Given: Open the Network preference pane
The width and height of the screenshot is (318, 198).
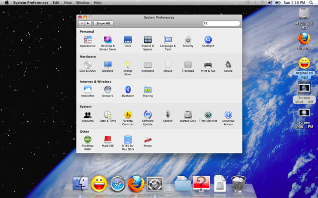Looking at the screenshot, I should point(108,92).
